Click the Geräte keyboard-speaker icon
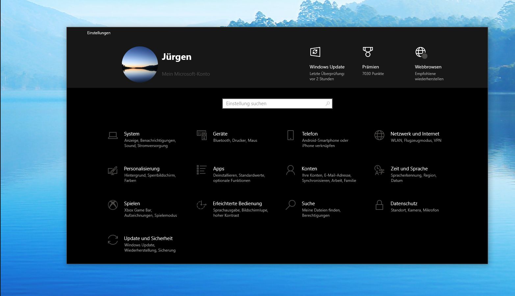The height and width of the screenshot is (296, 515). (202, 135)
